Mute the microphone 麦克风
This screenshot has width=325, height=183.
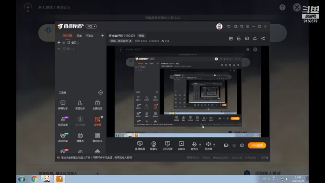tap(194, 146)
